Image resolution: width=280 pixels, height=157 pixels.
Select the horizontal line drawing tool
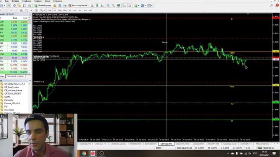click(x=11, y=10)
